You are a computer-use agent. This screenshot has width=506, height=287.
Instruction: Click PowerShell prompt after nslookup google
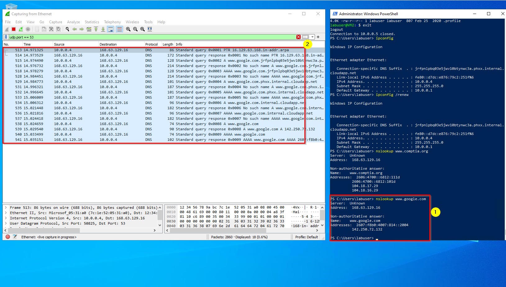[x=352, y=238]
